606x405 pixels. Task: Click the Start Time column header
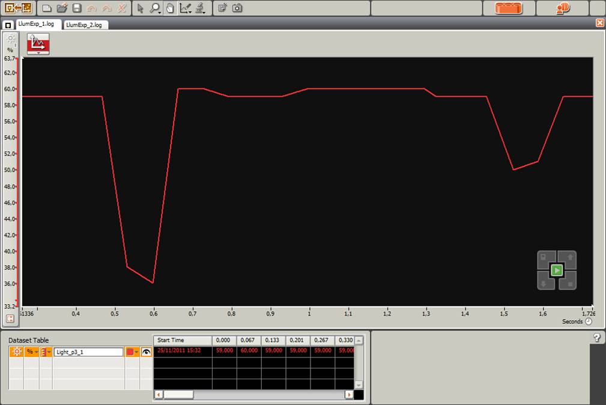(x=183, y=340)
